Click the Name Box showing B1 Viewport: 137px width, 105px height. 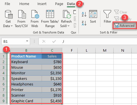tap(14, 41)
